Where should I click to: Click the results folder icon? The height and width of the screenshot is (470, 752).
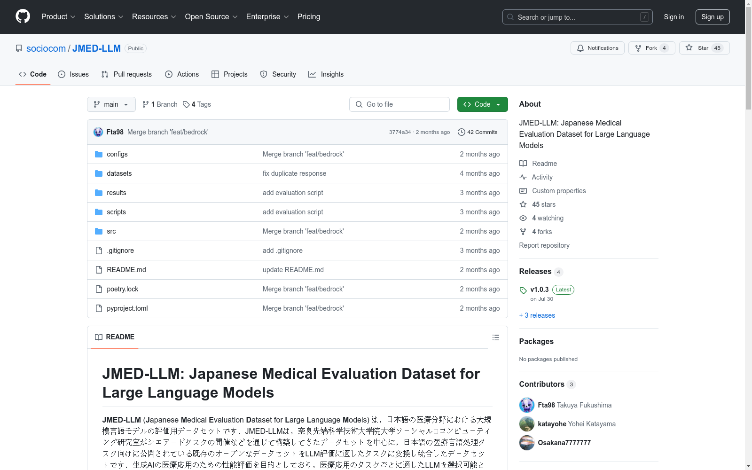(x=99, y=193)
